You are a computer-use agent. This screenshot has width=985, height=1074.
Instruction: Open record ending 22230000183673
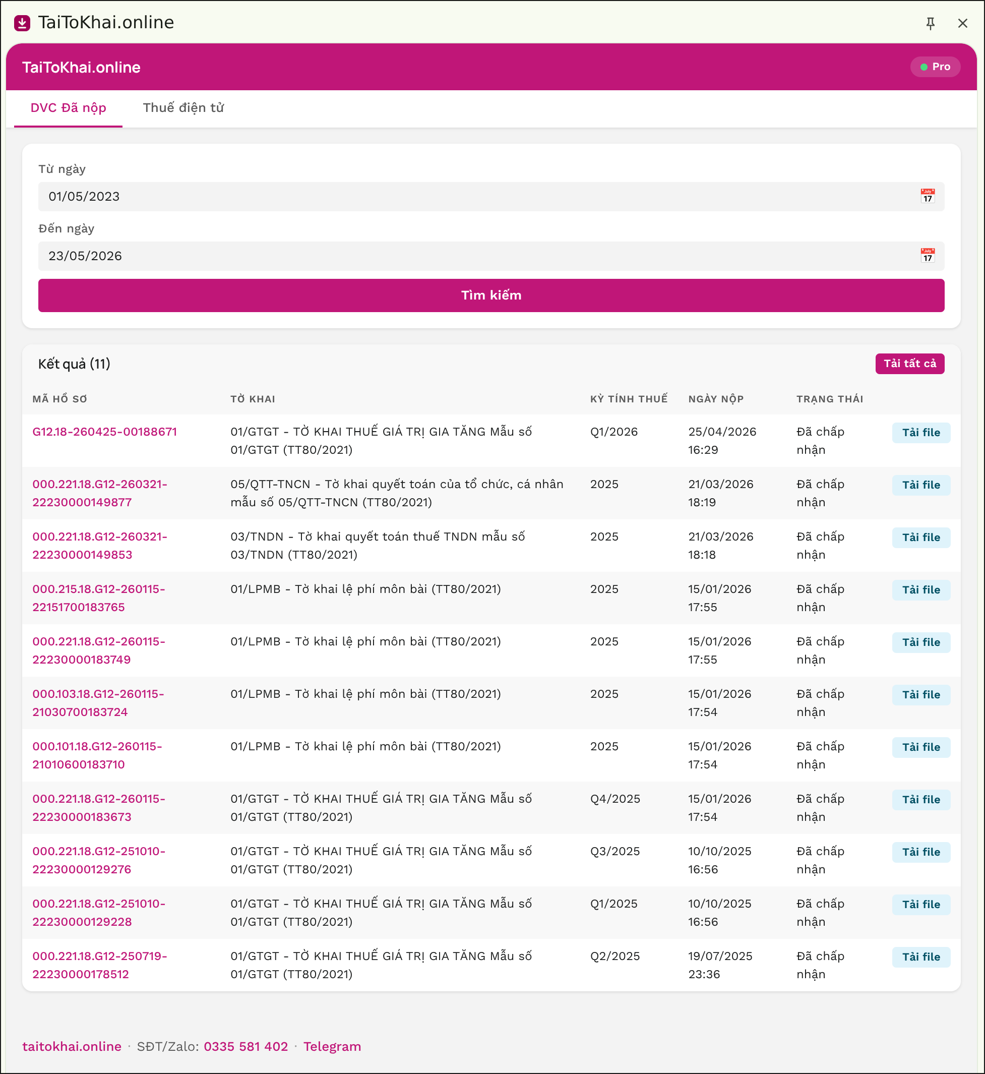(99, 807)
